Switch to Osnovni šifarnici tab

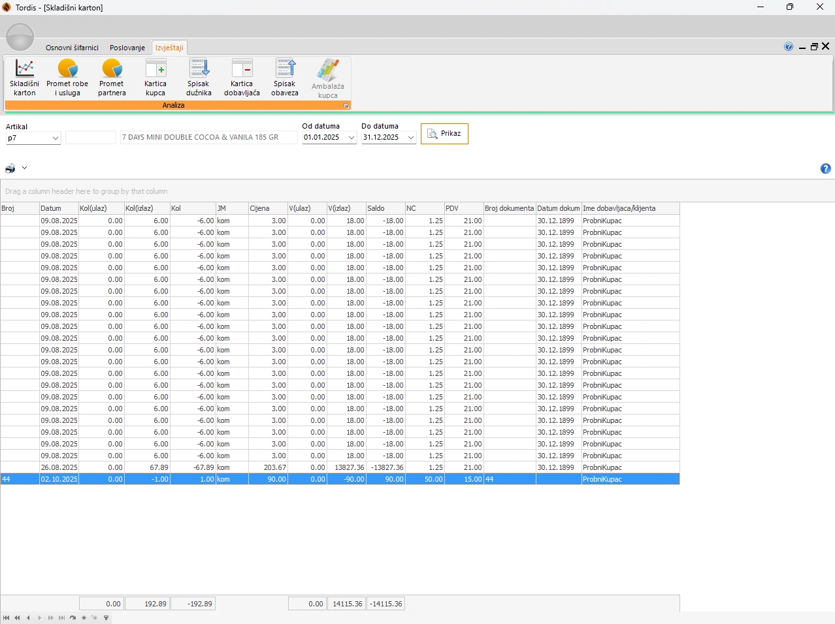tap(72, 48)
